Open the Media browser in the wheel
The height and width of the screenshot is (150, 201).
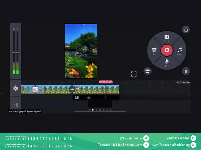pyautogui.click(x=167, y=38)
